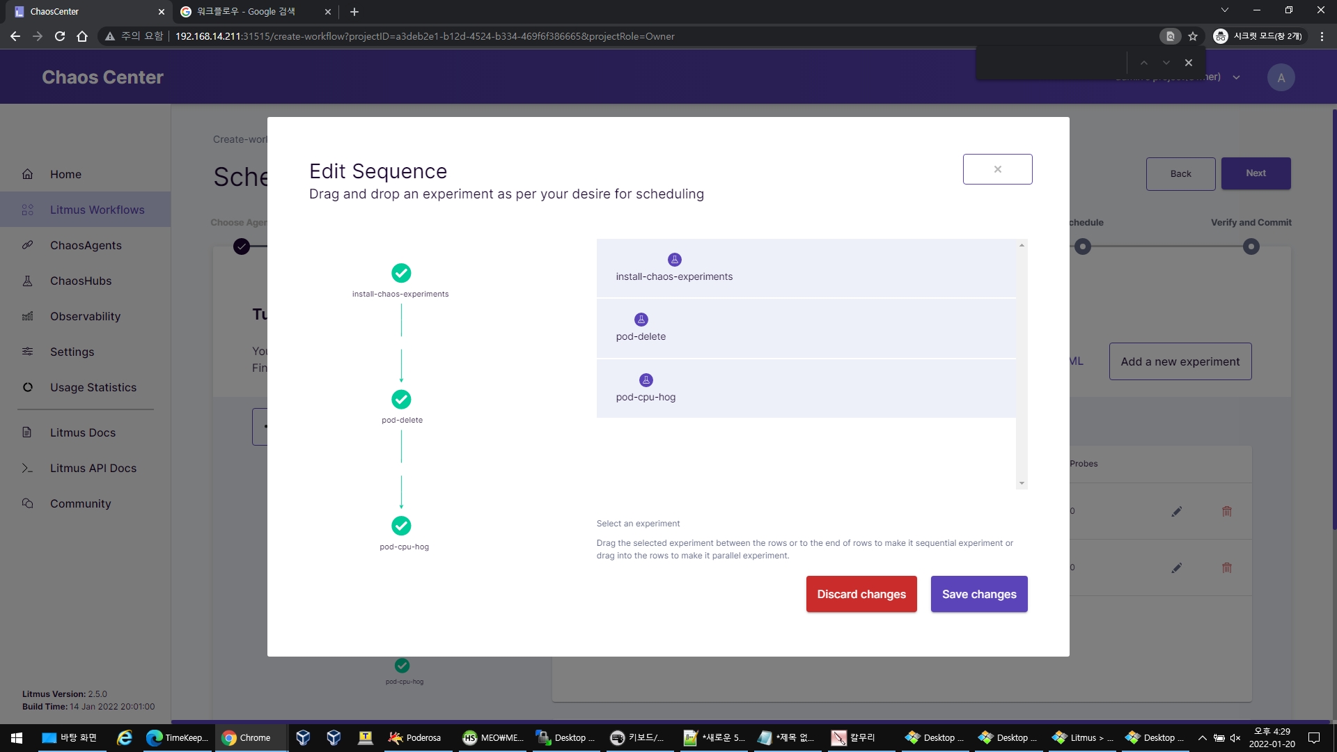Click the Verify and Commit step marker

1251,246
